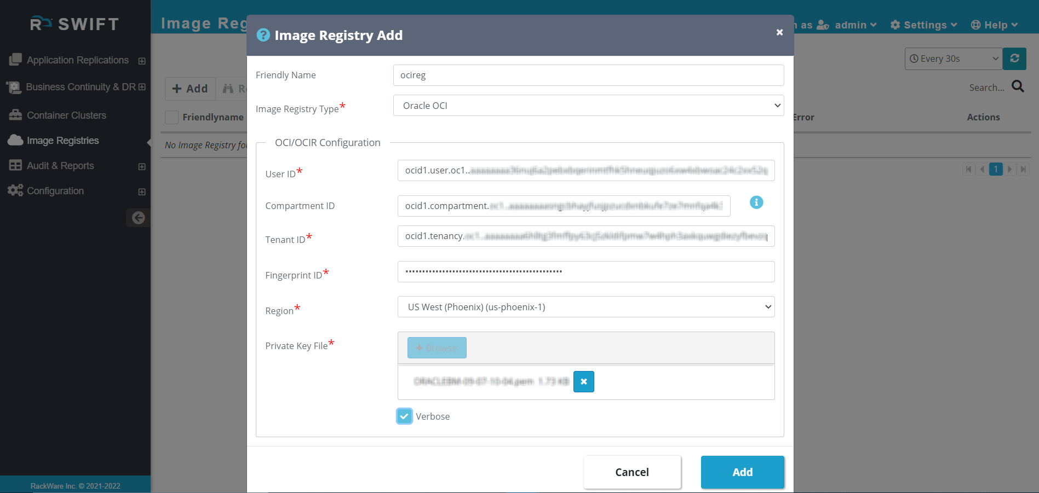Cancel the Image Registry Add dialog

(x=632, y=472)
